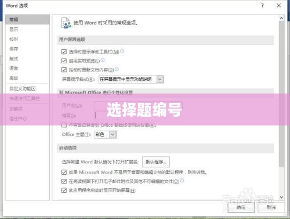
Task: Toggle 选择时显示浮动工具栏 checkbox
Action: click(x=64, y=52)
